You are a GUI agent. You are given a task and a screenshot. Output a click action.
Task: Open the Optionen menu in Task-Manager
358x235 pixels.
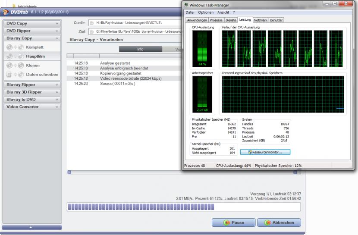206,13
